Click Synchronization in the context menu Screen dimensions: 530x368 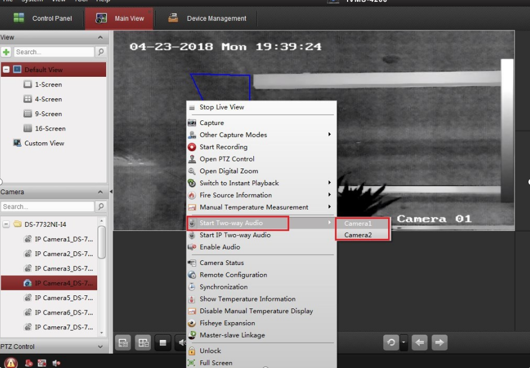[261, 287]
